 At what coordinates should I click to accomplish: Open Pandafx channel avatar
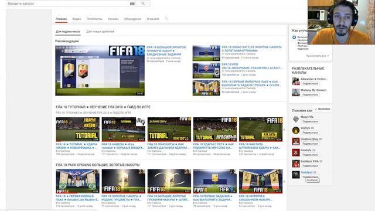(x=296, y=152)
